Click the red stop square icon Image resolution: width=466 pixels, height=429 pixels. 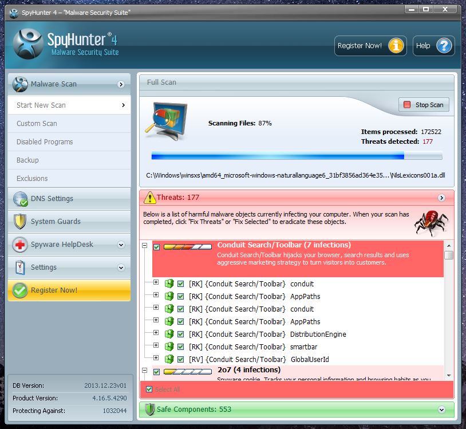coord(407,105)
